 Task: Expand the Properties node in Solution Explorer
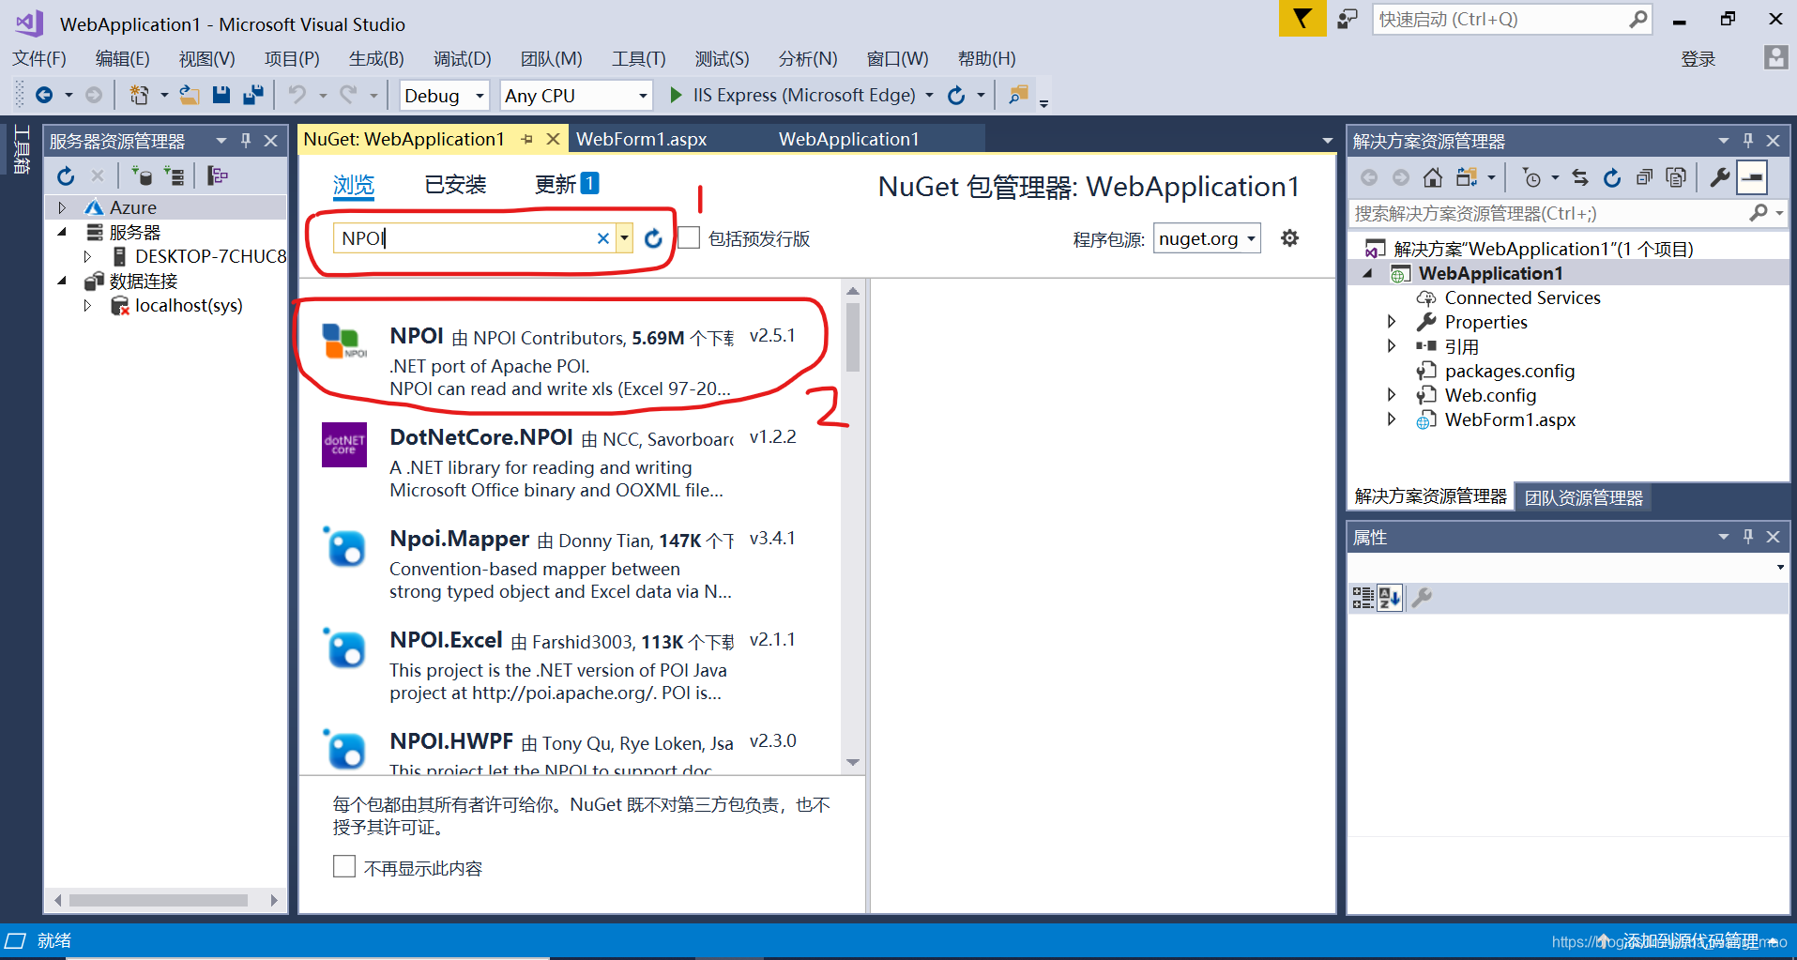coord(1392,321)
